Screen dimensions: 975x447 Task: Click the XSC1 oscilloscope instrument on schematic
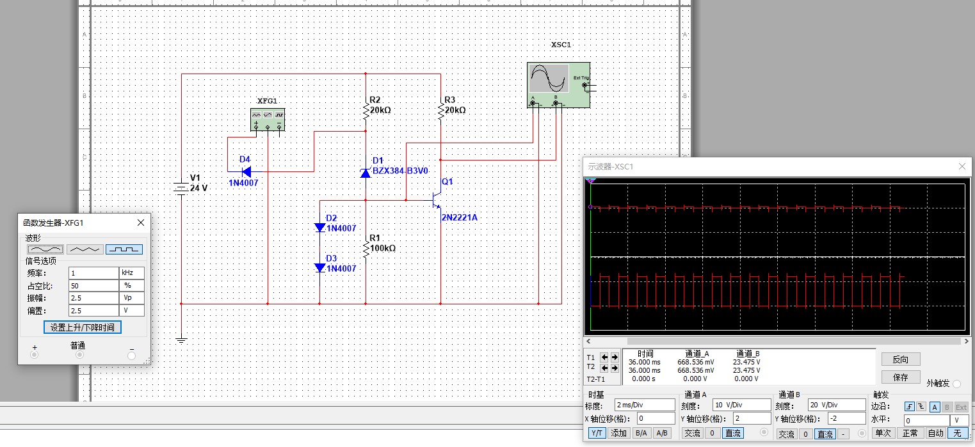click(558, 85)
